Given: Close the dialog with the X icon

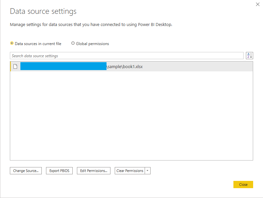Looking at the screenshot, I should click(258, 4).
